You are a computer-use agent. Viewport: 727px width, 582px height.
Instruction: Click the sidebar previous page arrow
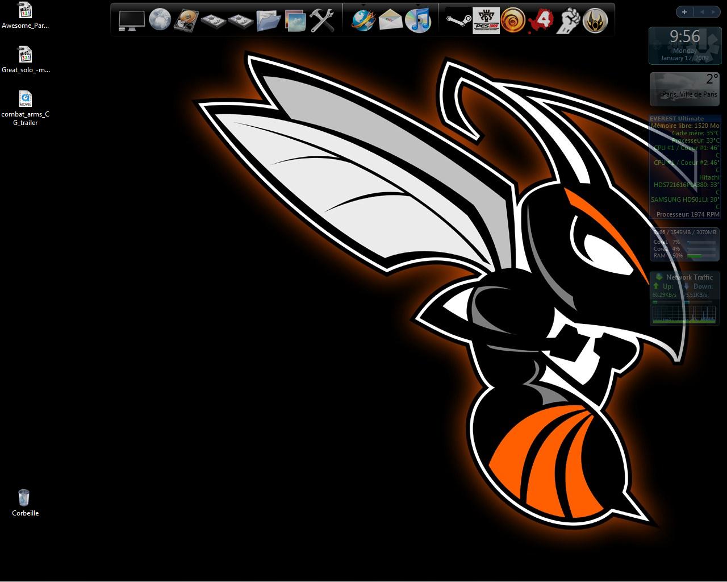[x=702, y=11]
